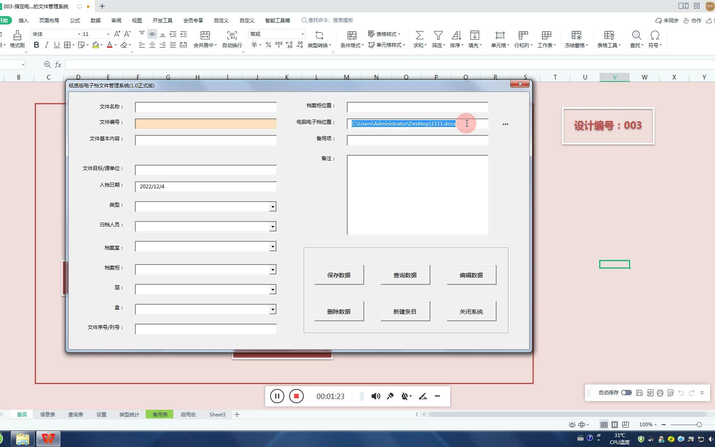715x447 pixels.
Task: Switch to normal grid view in status bar
Action: coord(604,425)
